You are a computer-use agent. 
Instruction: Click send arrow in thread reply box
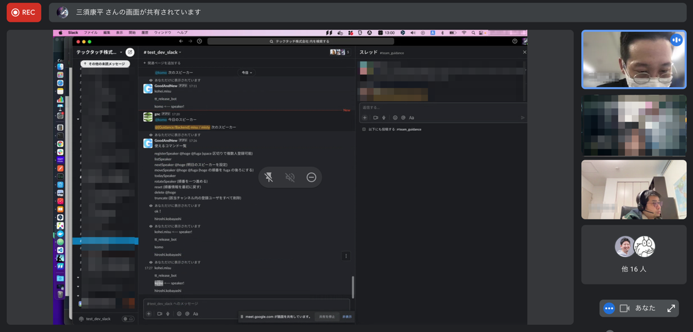click(523, 117)
